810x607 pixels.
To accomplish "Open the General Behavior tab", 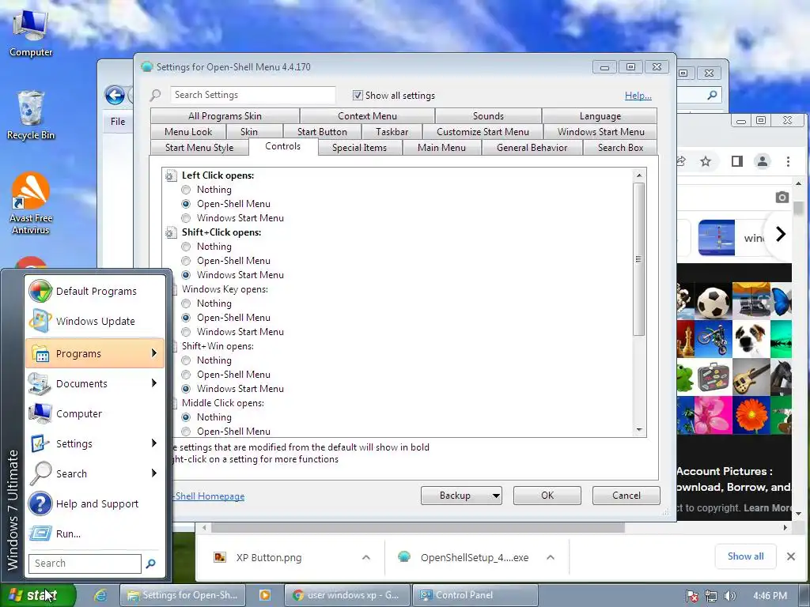I will [x=532, y=148].
